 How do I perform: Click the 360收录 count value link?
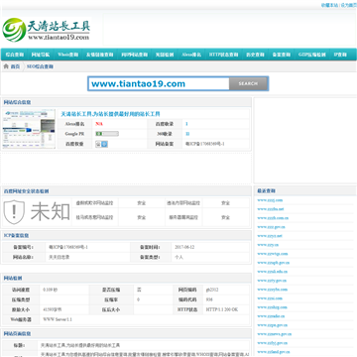(187, 134)
